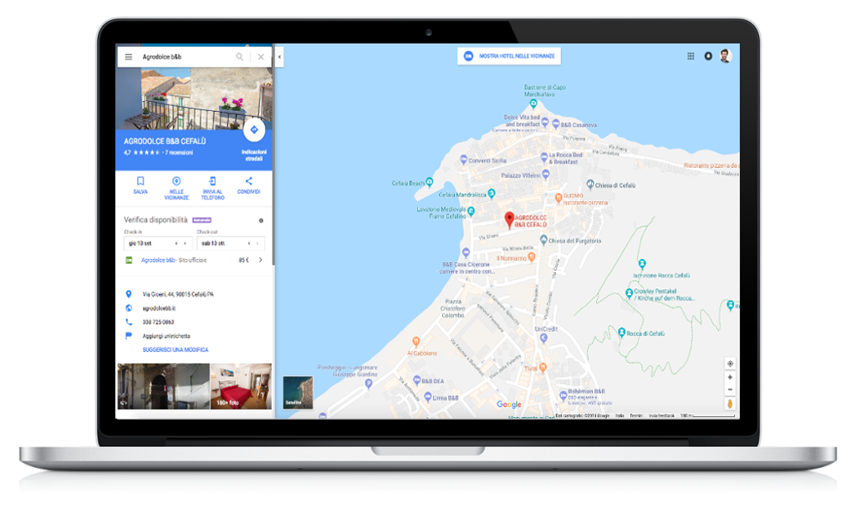Viewport: 856px width, 513px height.
Task: Select UniCredit bank marker
Action: pyautogui.click(x=543, y=338)
